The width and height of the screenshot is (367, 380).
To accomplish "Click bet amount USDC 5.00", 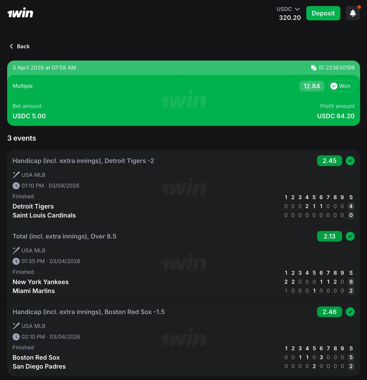I will (29, 116).
